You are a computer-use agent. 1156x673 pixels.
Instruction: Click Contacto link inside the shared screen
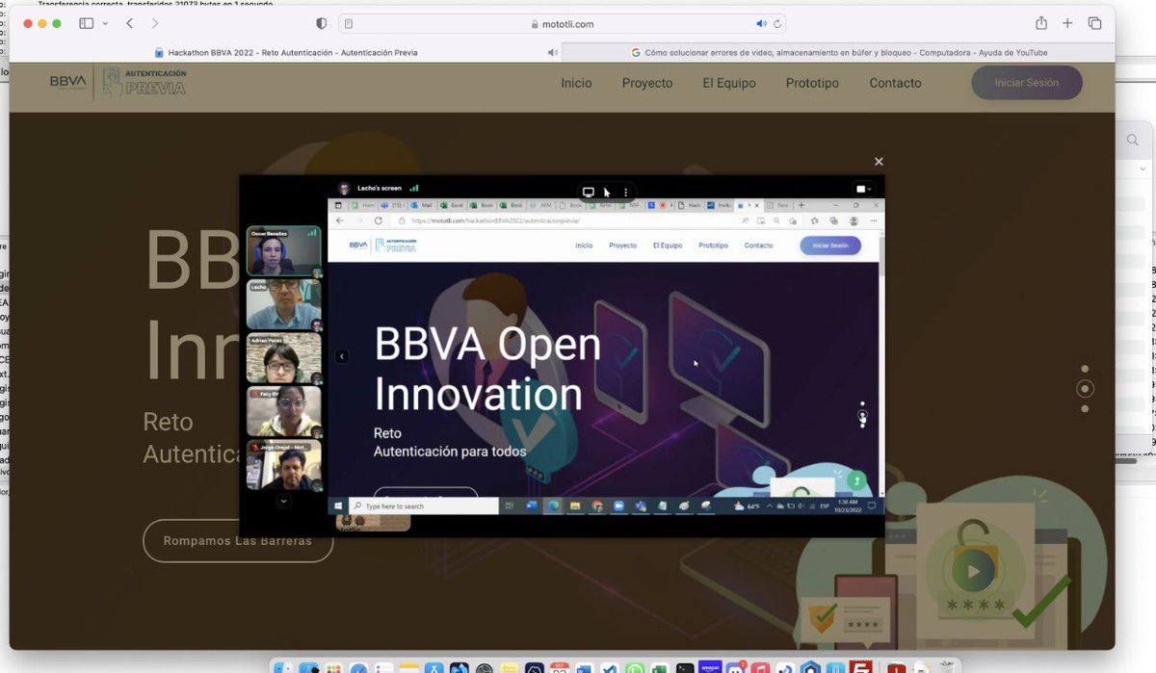click(758, 246)
